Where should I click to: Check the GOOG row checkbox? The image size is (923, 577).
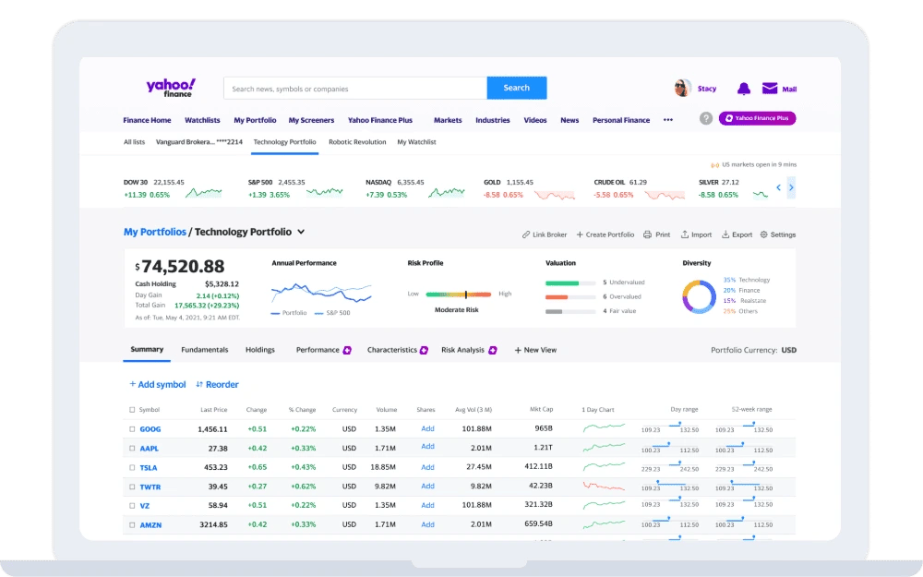tap(132, 429)
